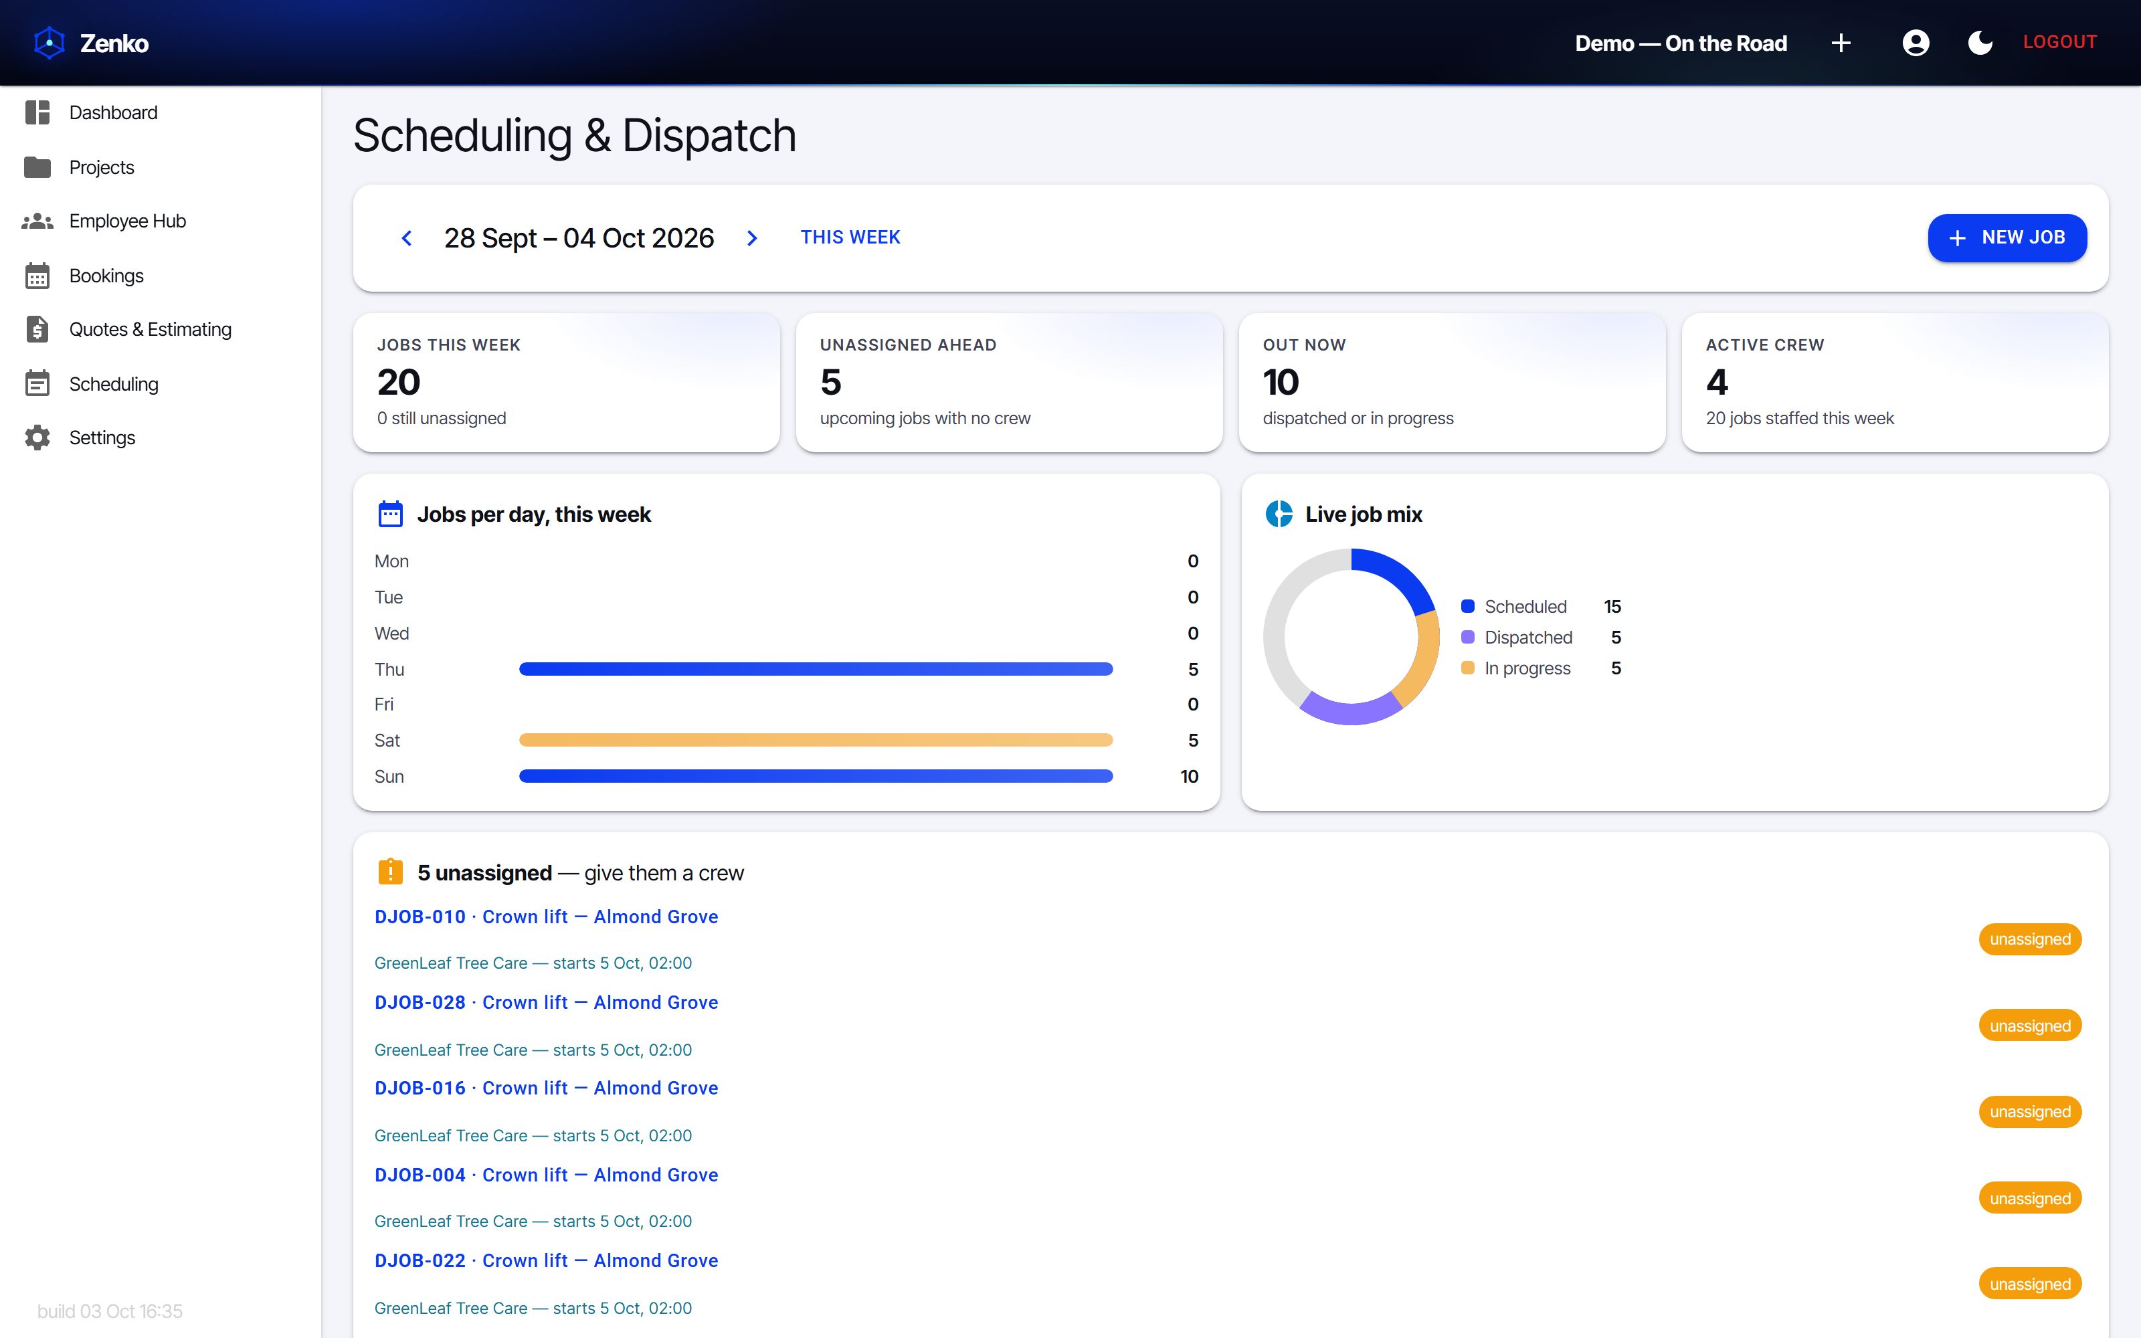Click the Saturday orange bar in the chart
2141x1338 pixels.
[x=816, y=740]
